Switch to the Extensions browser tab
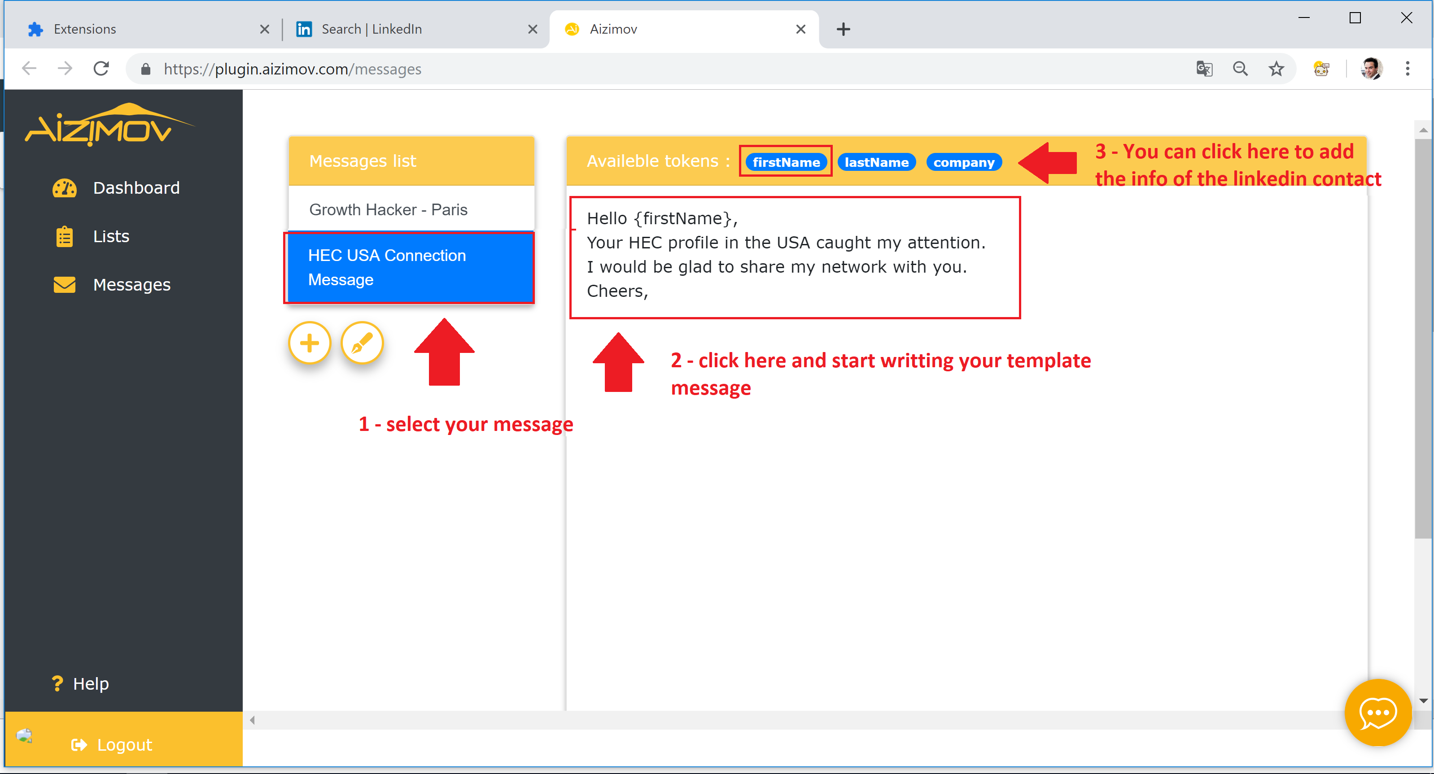 click(x=85, y=29)
